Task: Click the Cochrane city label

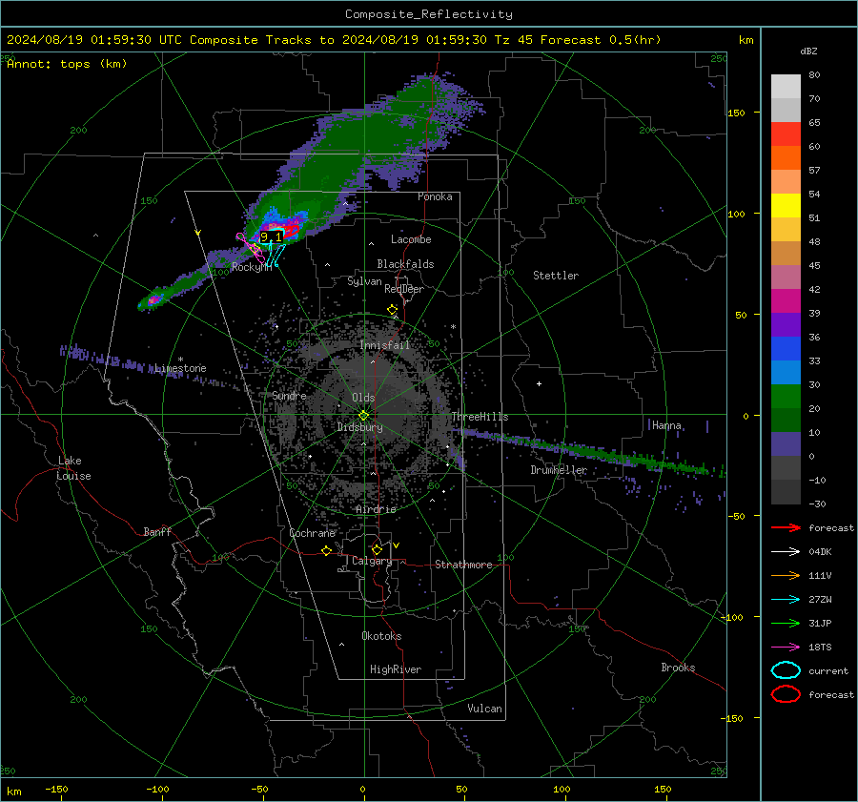Action: (x=312, y=533)
